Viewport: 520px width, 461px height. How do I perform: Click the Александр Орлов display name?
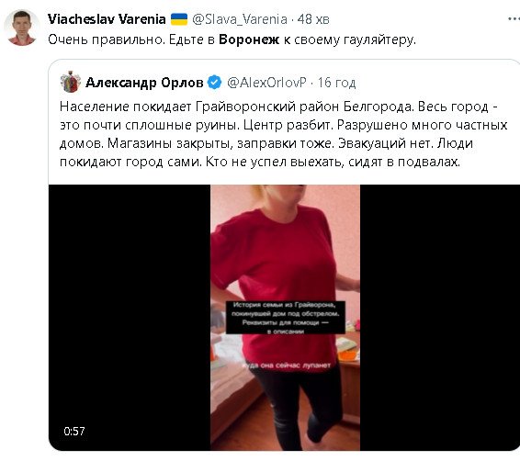[x=144, y=83]
